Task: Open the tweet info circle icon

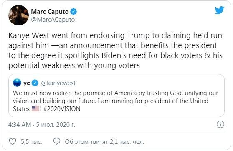Action: (x=220, y=124)
